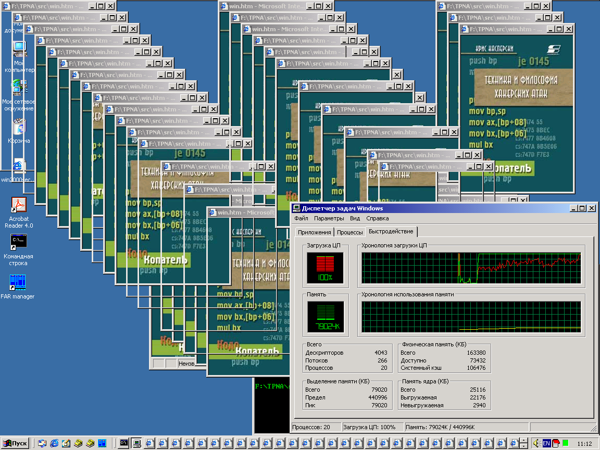Select the Командная строка desktop shortcut
The height and width of the screenshot is (450, 600).
click(18, 249)
